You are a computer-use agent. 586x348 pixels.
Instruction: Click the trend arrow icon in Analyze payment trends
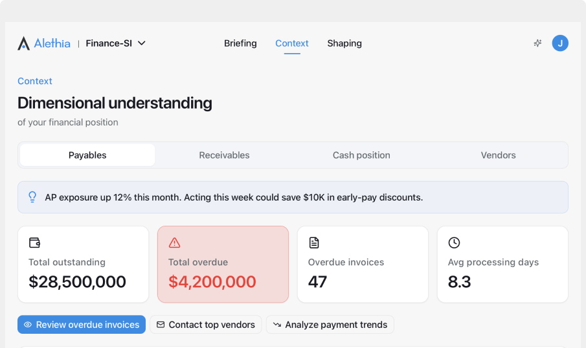click(277, 325)
